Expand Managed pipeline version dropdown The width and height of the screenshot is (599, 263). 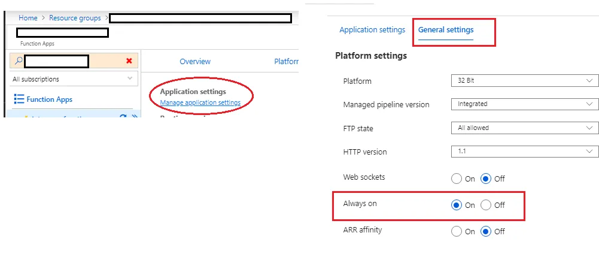(524, 104)
